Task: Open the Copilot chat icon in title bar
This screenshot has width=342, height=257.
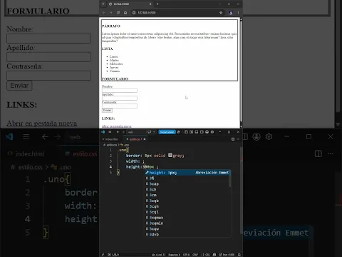Action: (x=149, y=132)
